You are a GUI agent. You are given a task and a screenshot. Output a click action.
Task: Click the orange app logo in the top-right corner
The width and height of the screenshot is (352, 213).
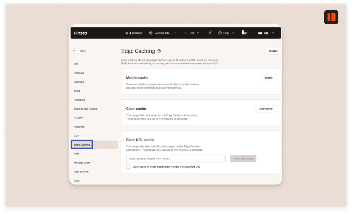click(x=331, y=17)
